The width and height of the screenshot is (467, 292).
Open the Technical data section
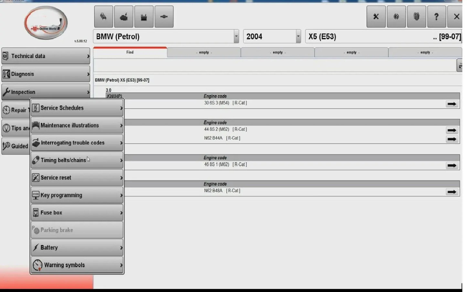46,56
